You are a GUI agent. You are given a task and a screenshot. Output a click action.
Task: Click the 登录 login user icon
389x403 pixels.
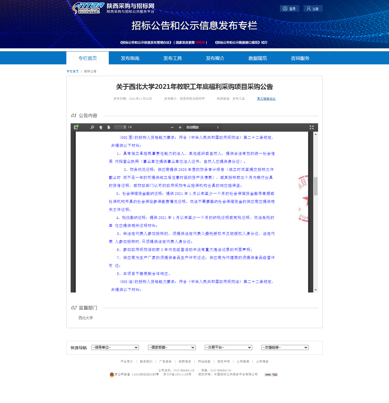[x=285, y=9]
